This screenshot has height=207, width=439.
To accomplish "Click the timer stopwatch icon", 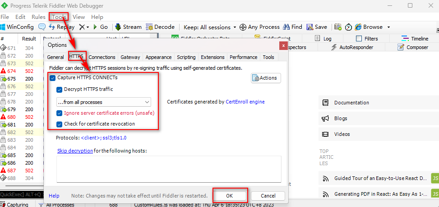I will coord(348,27).
